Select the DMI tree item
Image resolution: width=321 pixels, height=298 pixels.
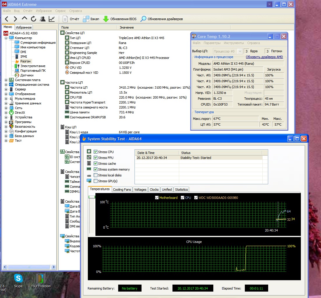[x=23, y=52]
